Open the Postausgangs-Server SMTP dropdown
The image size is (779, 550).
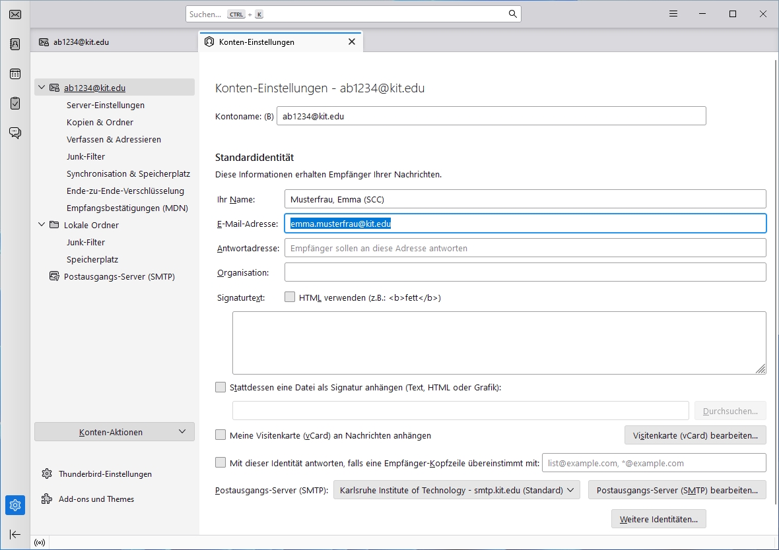click(x=456, y=491)
